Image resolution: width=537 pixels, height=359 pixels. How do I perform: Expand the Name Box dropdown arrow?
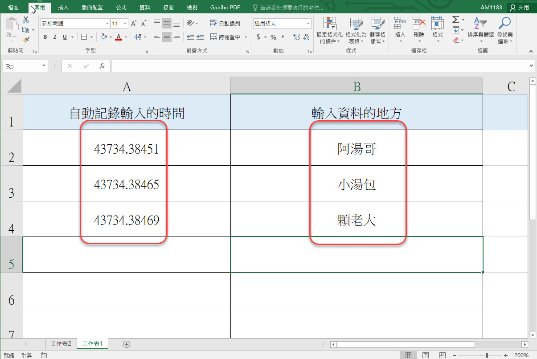pyautogui.click(x=44, y=66)
